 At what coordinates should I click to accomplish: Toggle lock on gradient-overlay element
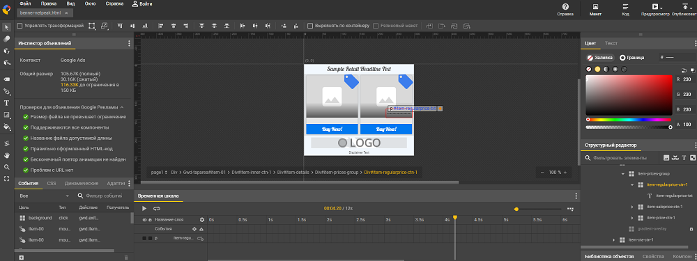point(691,228)
